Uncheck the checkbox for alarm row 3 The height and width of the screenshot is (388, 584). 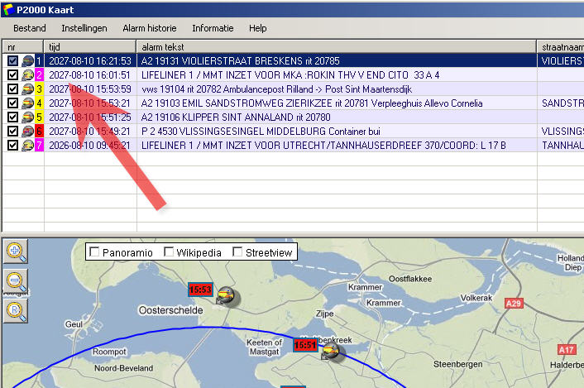[12, 89]
